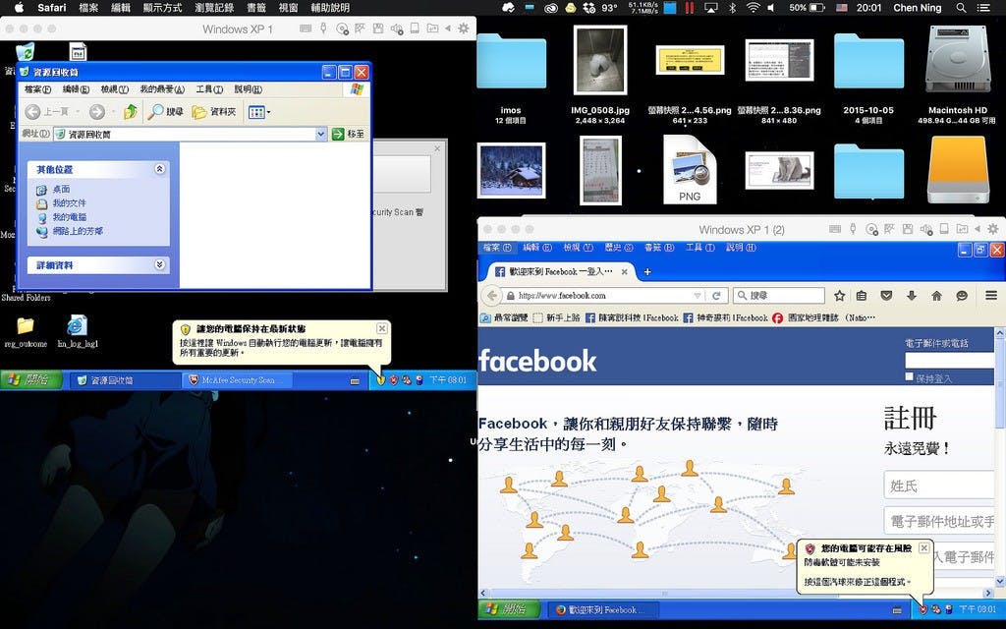Click the 移至 go button
The image size is (1006, 629).
(x=349, y=134)
